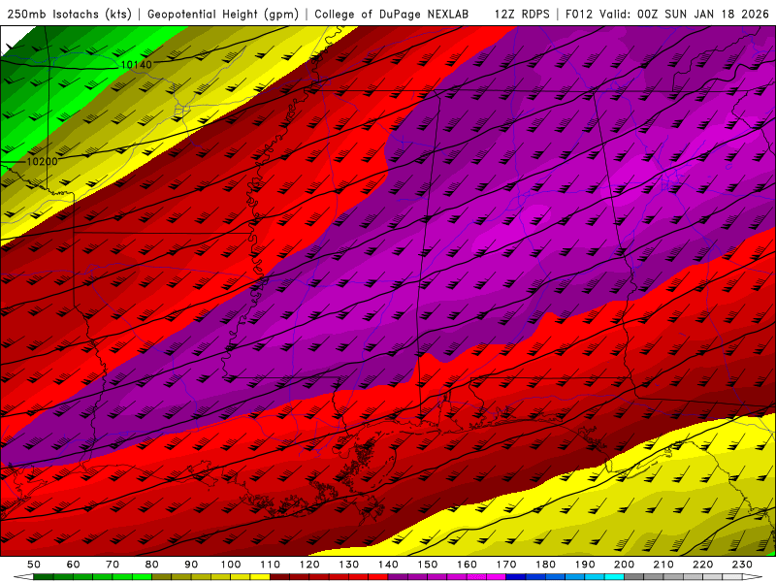Screen dimensions: 776x582
Task: Click the 150 value on the legend
Action: (x=428, y=565)
